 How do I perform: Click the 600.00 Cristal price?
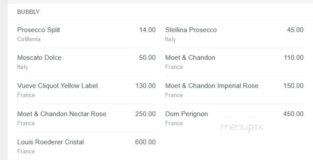coord(146,142)
